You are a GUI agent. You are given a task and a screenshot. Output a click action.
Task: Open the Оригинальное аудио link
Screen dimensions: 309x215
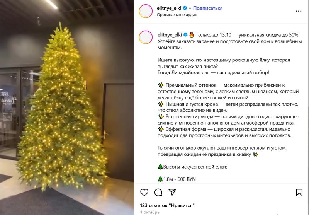click(x=177, y=15)
